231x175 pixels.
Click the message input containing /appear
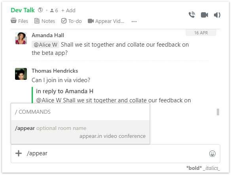click(116, 154)
